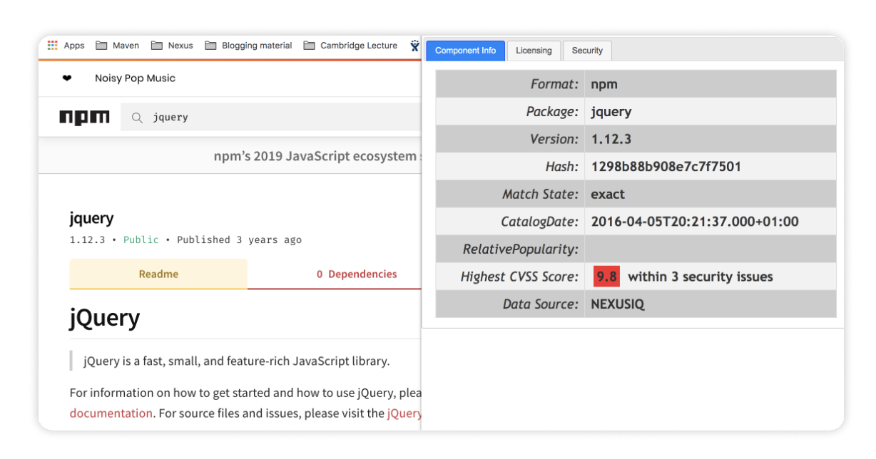Open the Maven bookmarks folder
This screenshot has height=459, width=876.
(116, 46)
